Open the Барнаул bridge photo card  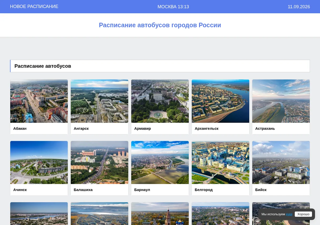pos(160,162)
